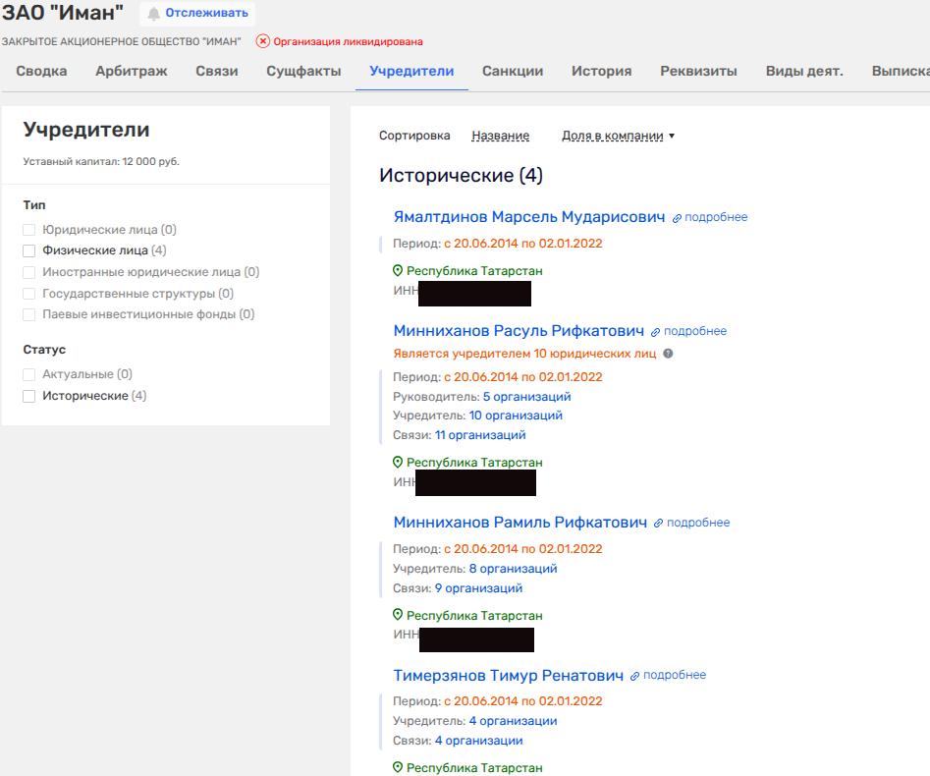930x776 pixels.
Task: Open the Доля в компании sort dropdown
Action: (x=618, y=136)
